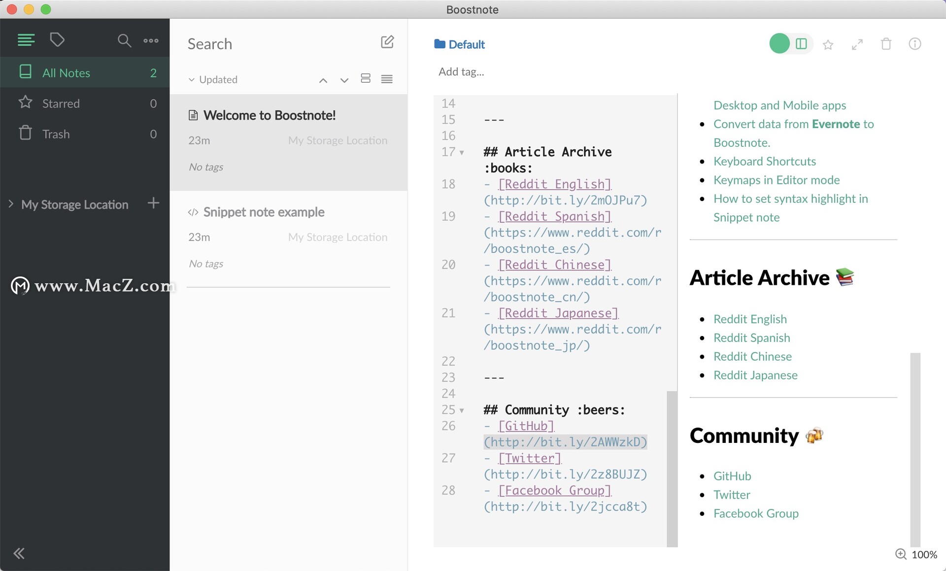Expand the Updated sort order dropdown
Viewport: 946px width, 571px height.
click(x=211, y=79)
